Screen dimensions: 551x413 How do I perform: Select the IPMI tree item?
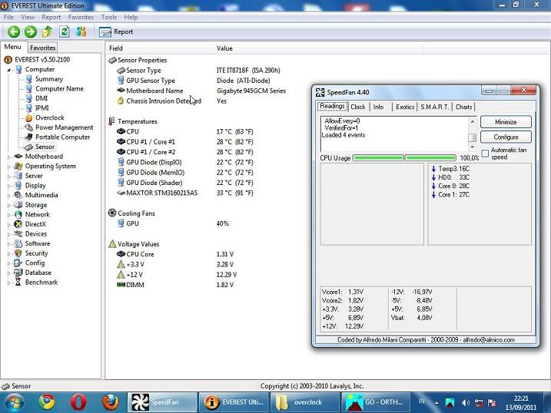[41, 108]
